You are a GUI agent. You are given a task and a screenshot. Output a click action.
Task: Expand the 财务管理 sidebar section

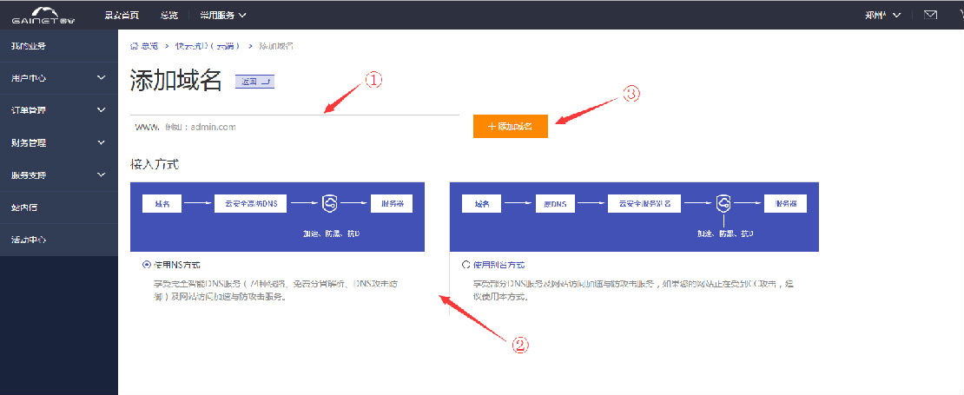point(58,142)
